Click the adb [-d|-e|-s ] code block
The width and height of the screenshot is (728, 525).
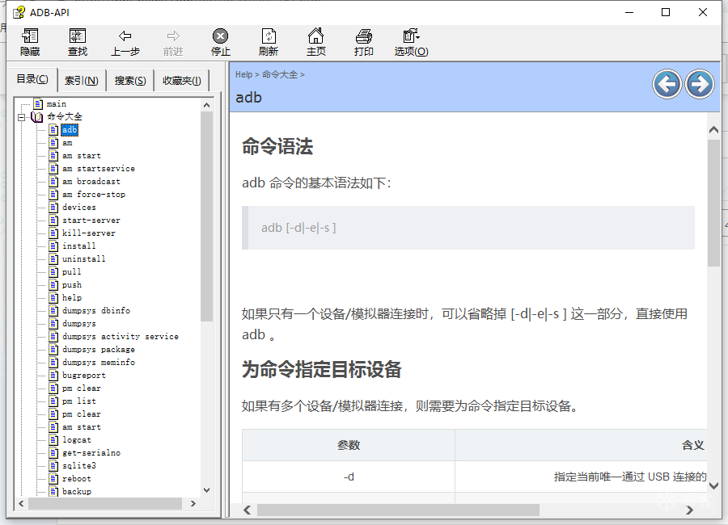(468, 228)
